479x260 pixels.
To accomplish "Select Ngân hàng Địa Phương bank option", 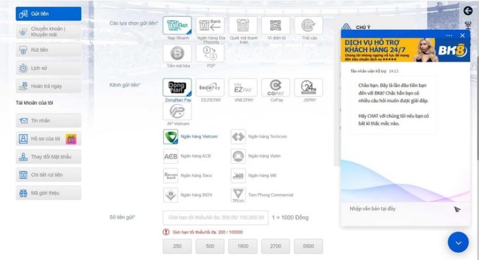I will pyautogui.click(x=210, y=25).
